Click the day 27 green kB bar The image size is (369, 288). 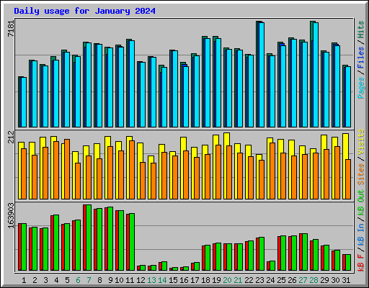coord(305,252)
